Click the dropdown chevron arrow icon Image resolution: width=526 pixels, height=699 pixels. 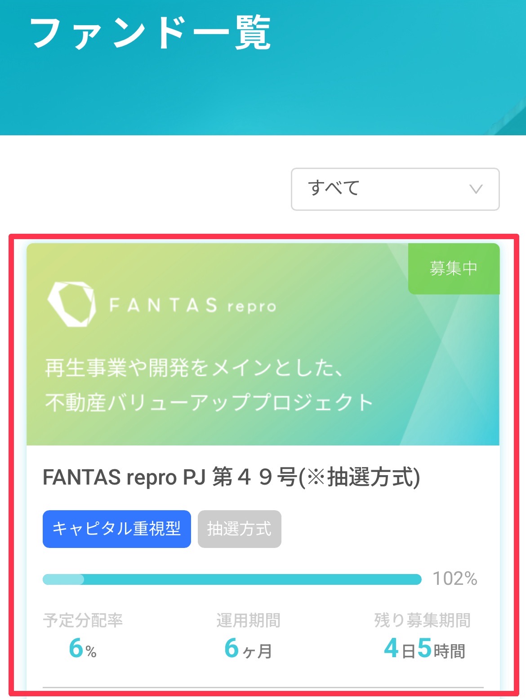[x=476, y=189]
